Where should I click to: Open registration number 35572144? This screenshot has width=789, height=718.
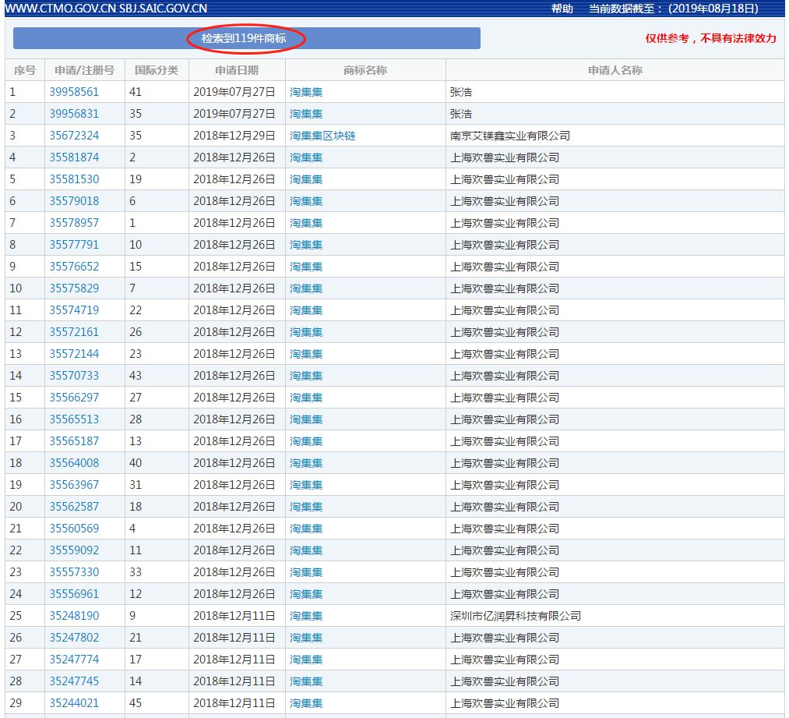(74, 354)
